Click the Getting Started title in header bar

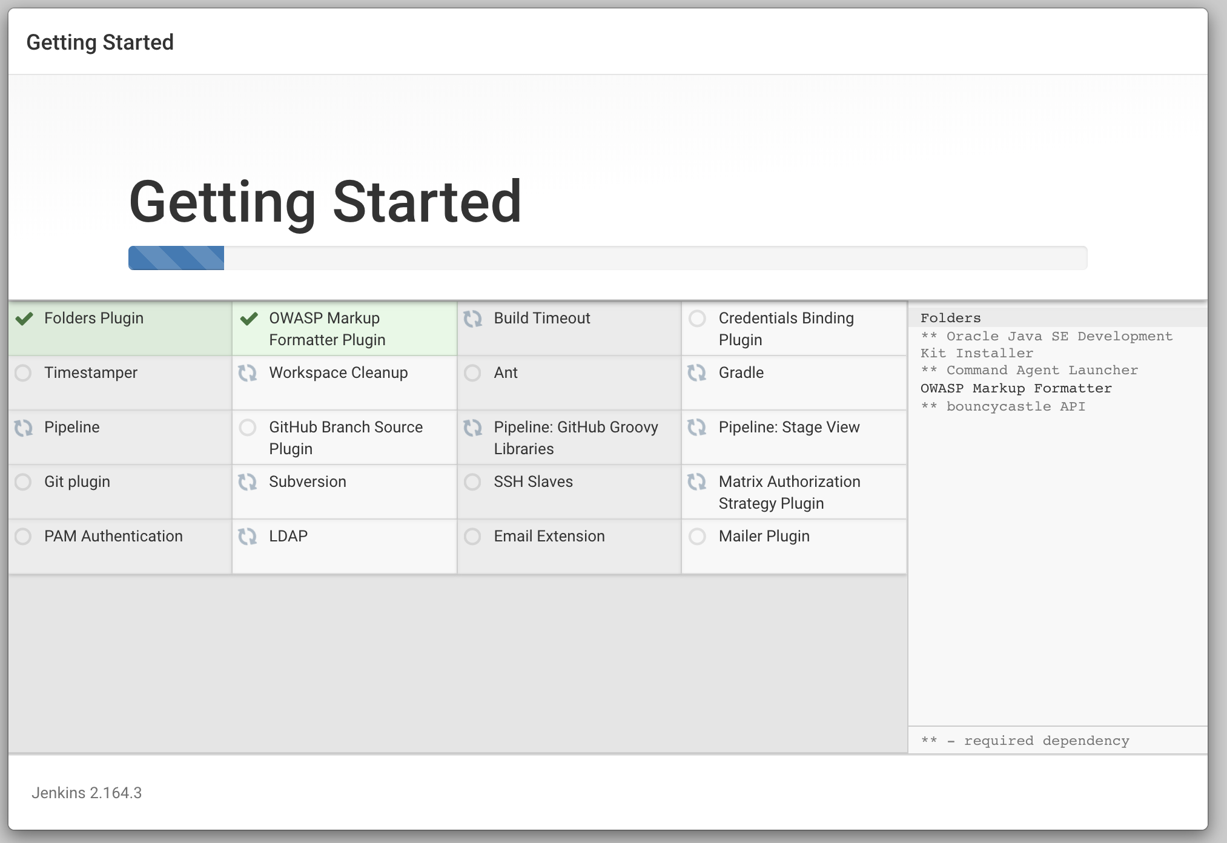pos(100,42)
